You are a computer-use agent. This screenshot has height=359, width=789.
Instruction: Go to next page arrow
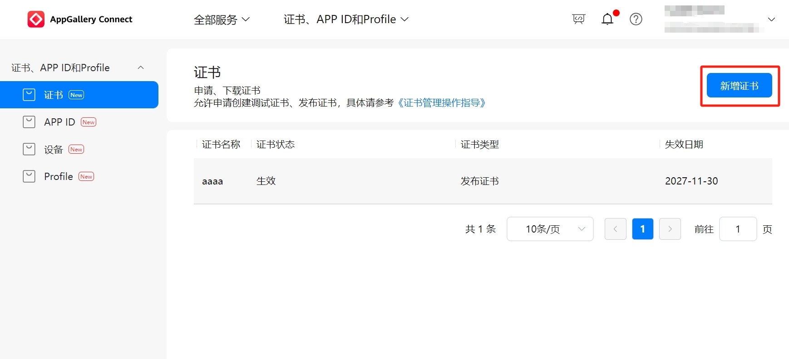click(670, 229)
